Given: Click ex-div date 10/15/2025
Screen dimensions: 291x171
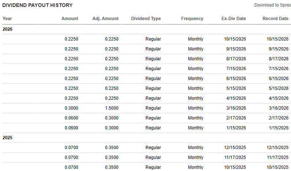Looking at the screenshot, I should [x=235, y=167].
